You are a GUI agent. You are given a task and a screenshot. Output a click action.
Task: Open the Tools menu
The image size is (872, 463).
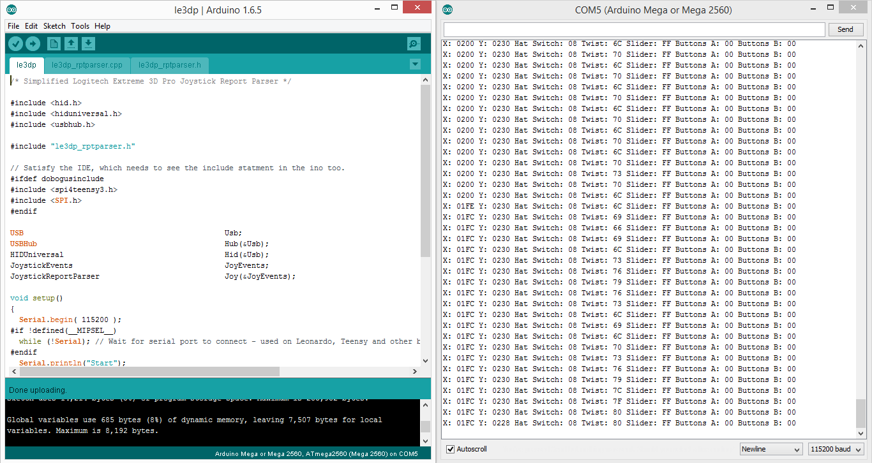80,26
